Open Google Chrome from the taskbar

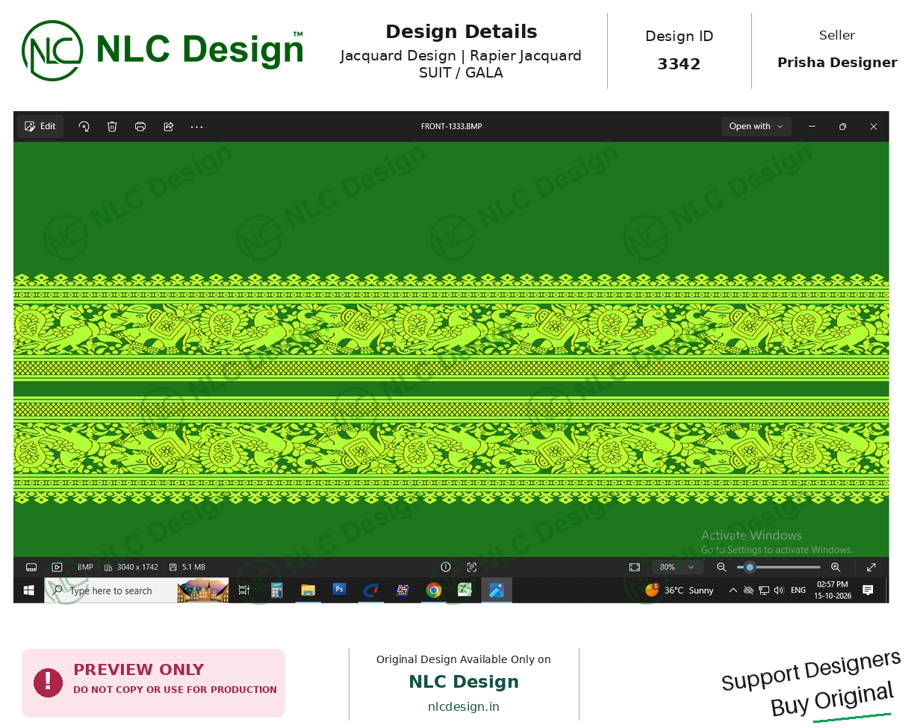point(433,591)
